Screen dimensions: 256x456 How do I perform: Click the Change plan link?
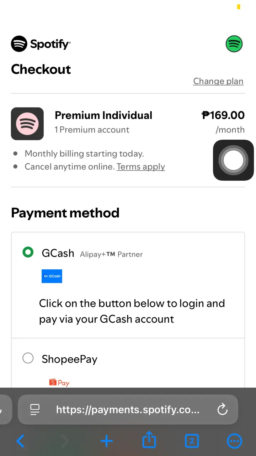click(x=218, y=81)
